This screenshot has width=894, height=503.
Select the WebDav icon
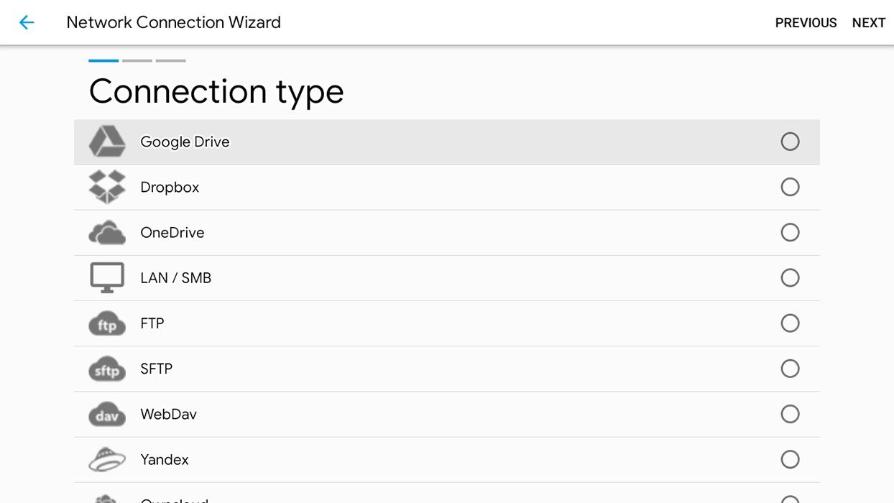[106, 414]
